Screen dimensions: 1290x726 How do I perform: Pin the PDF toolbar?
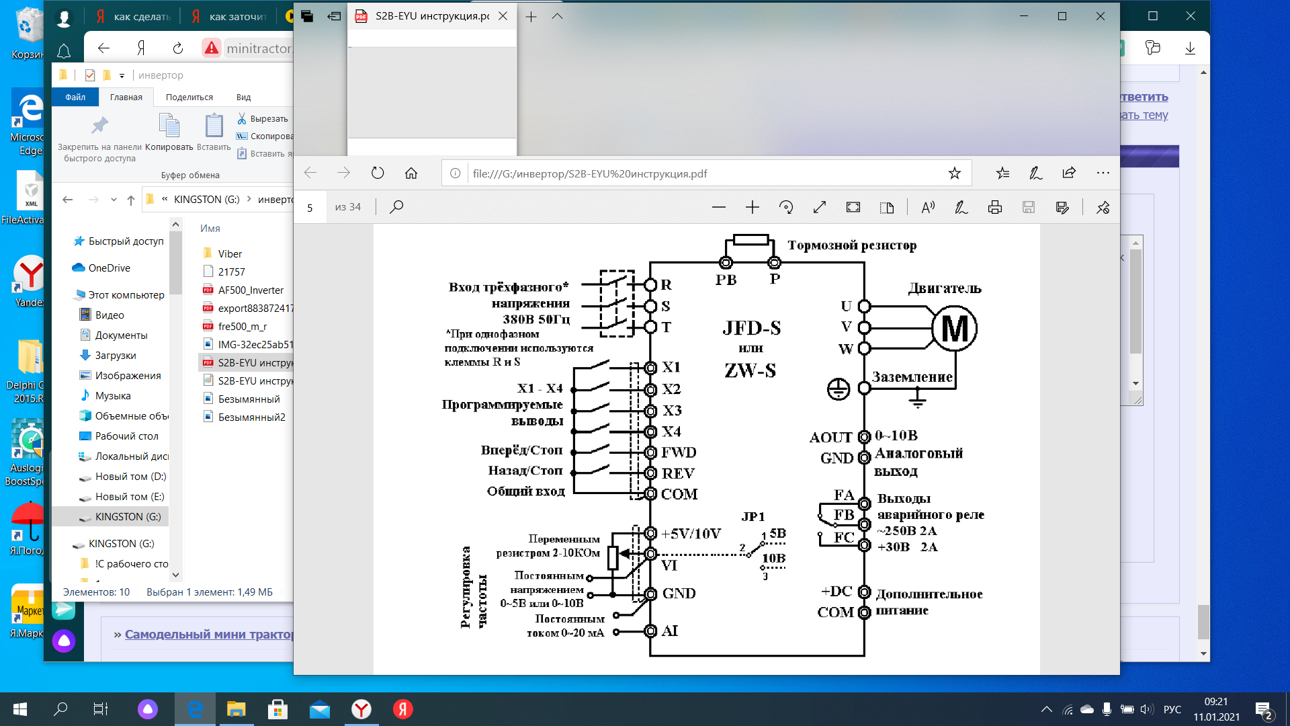click(x=1103, y=207)
